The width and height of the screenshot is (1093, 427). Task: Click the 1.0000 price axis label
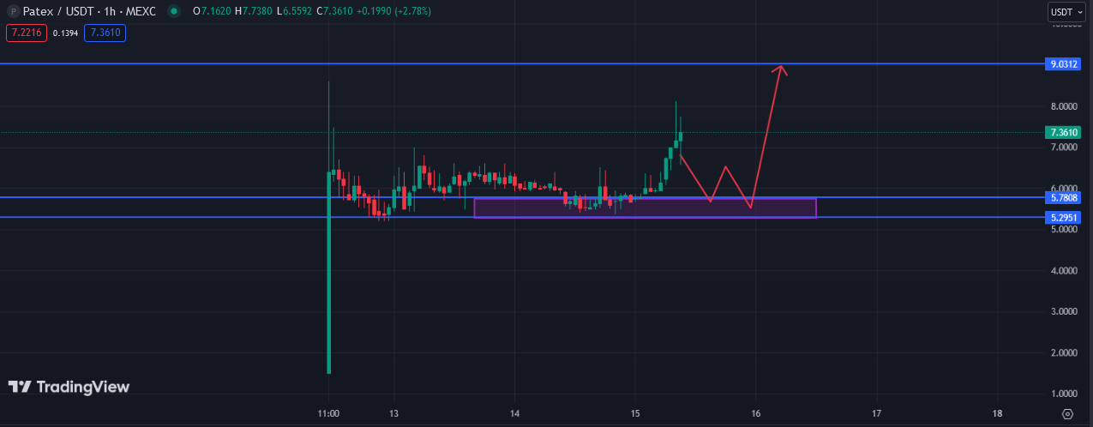1066,394
